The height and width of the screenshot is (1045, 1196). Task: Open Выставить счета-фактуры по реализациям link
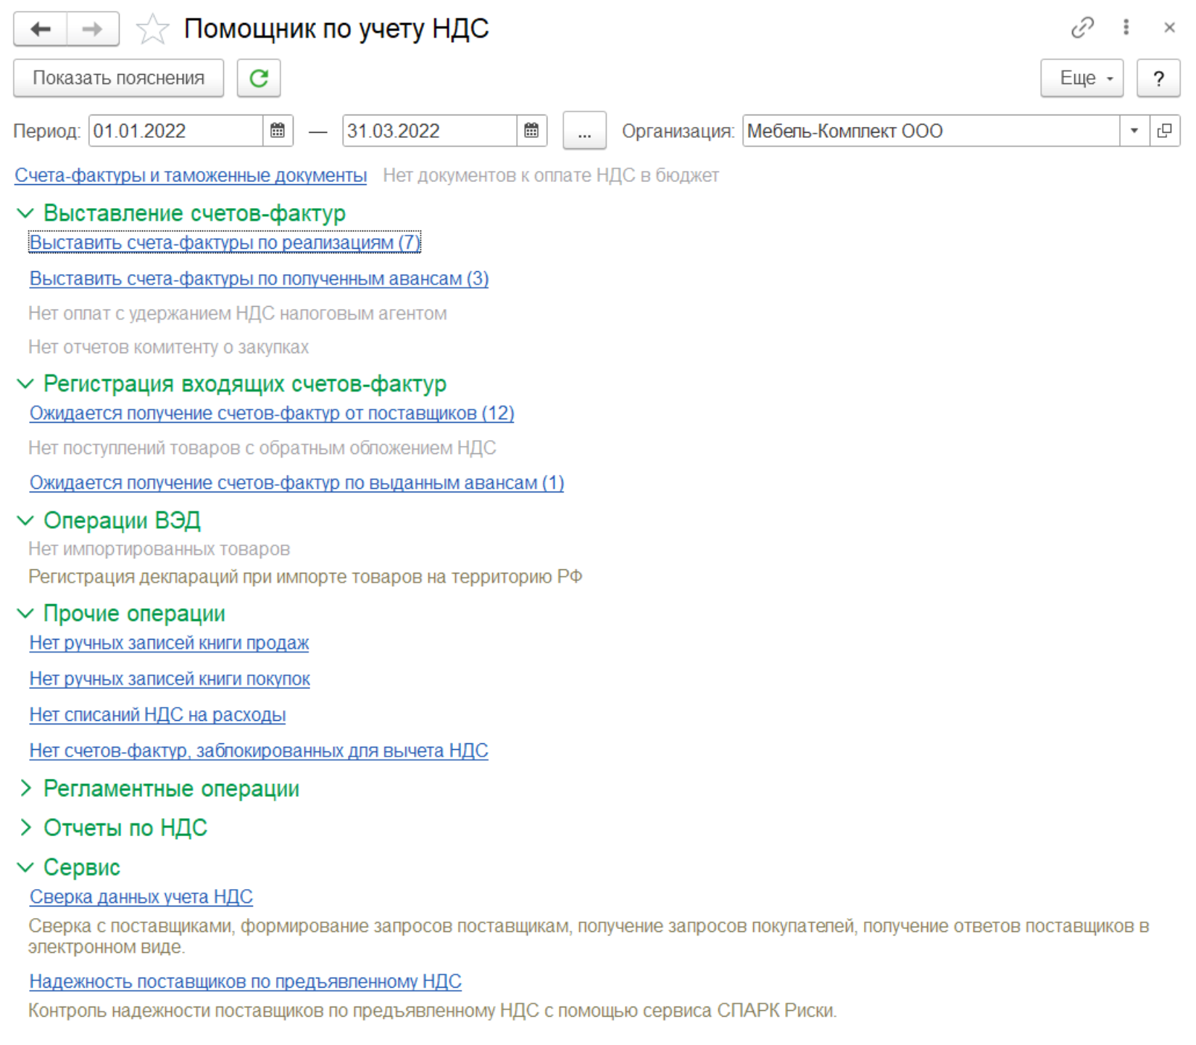224,242
